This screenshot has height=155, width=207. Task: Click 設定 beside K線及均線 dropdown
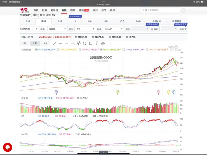[x=43, y=29]
